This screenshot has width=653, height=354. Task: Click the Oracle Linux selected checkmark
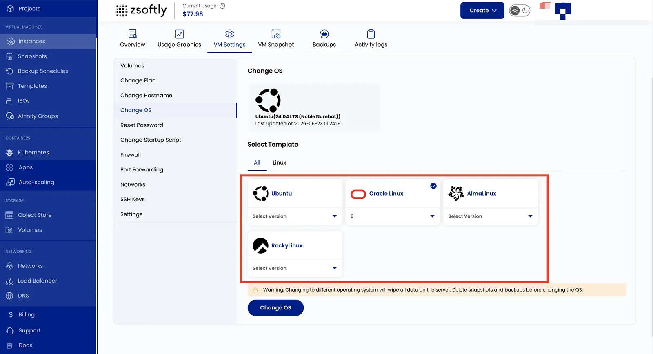pyautogui.click(x=433, y=186)
